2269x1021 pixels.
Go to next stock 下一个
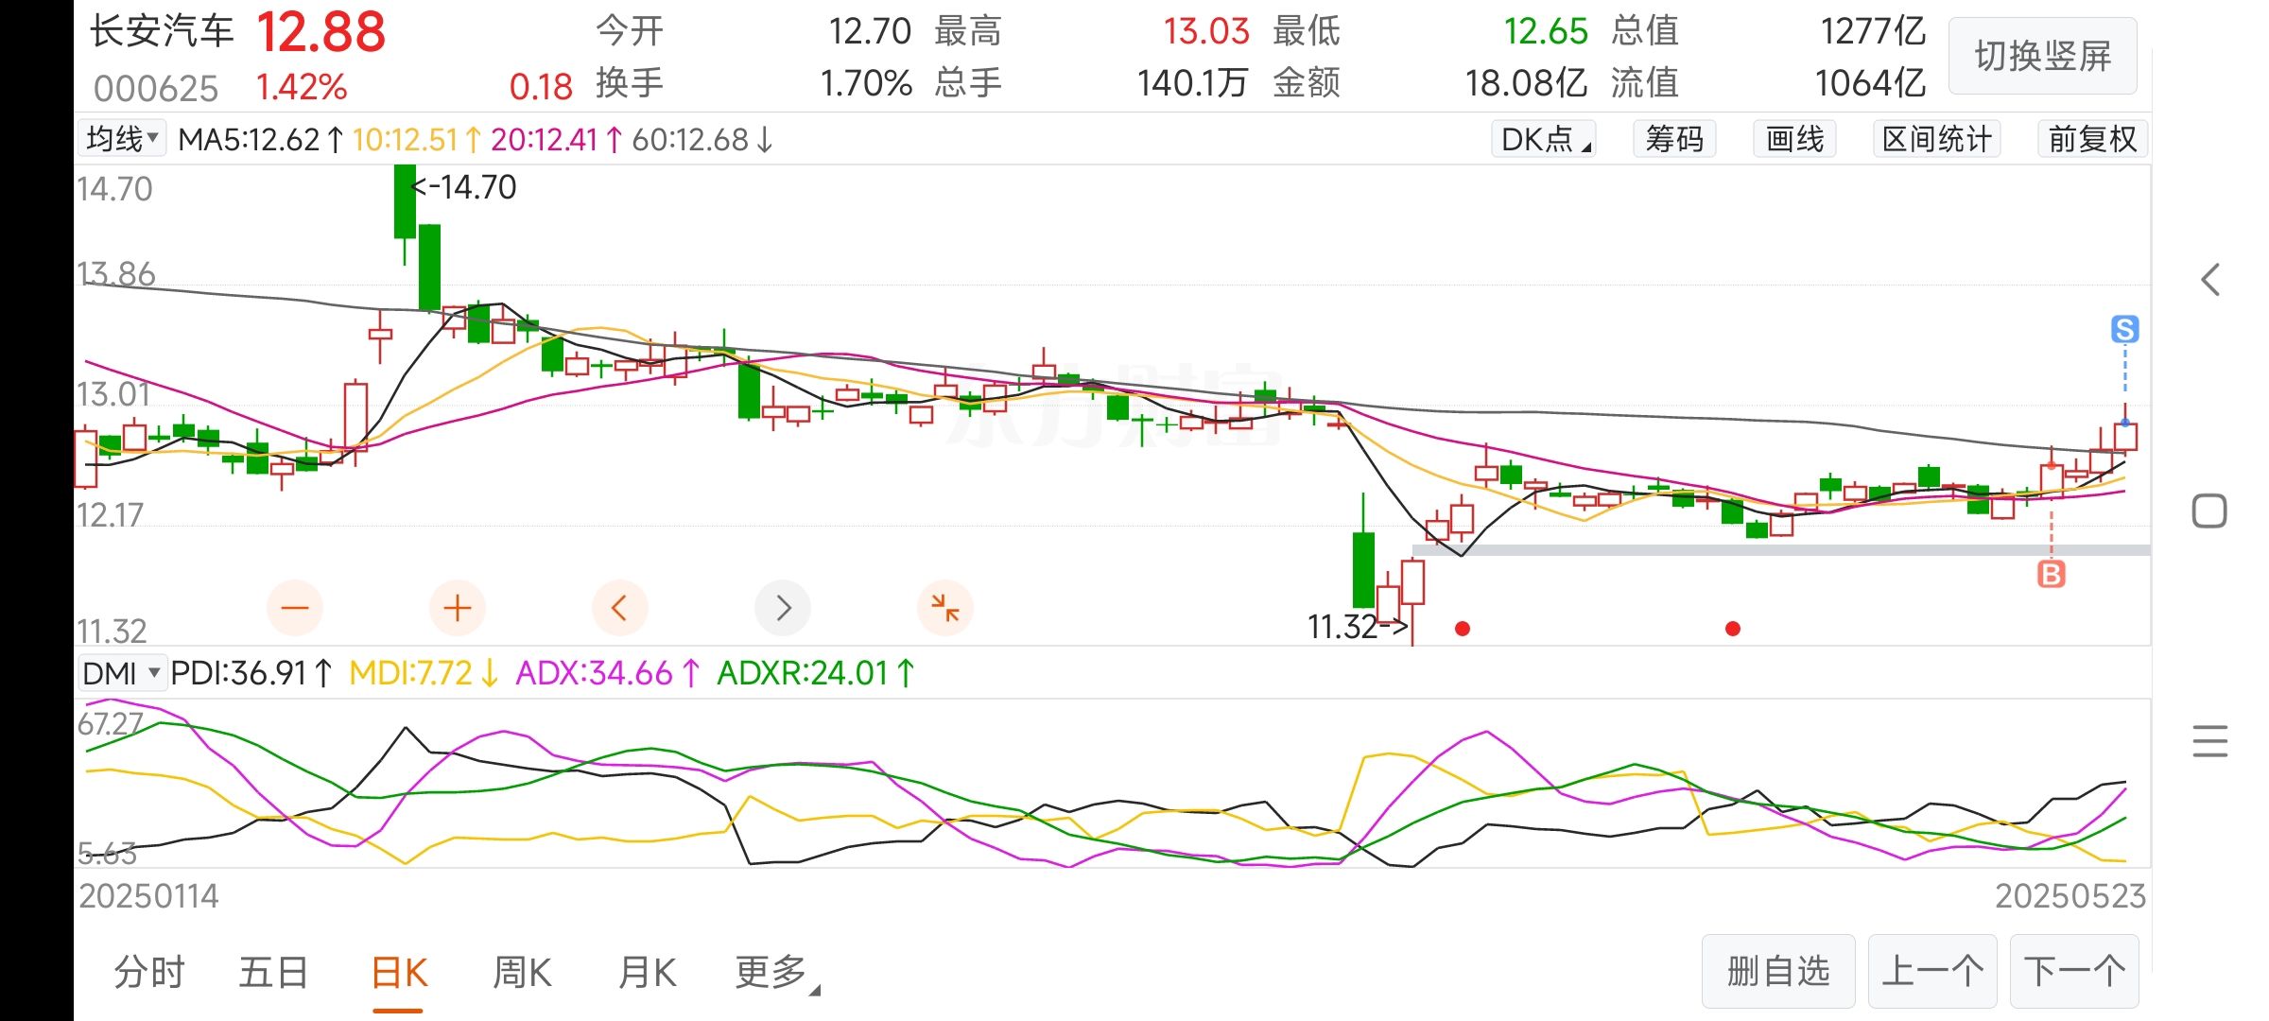tap(2074, 972)
